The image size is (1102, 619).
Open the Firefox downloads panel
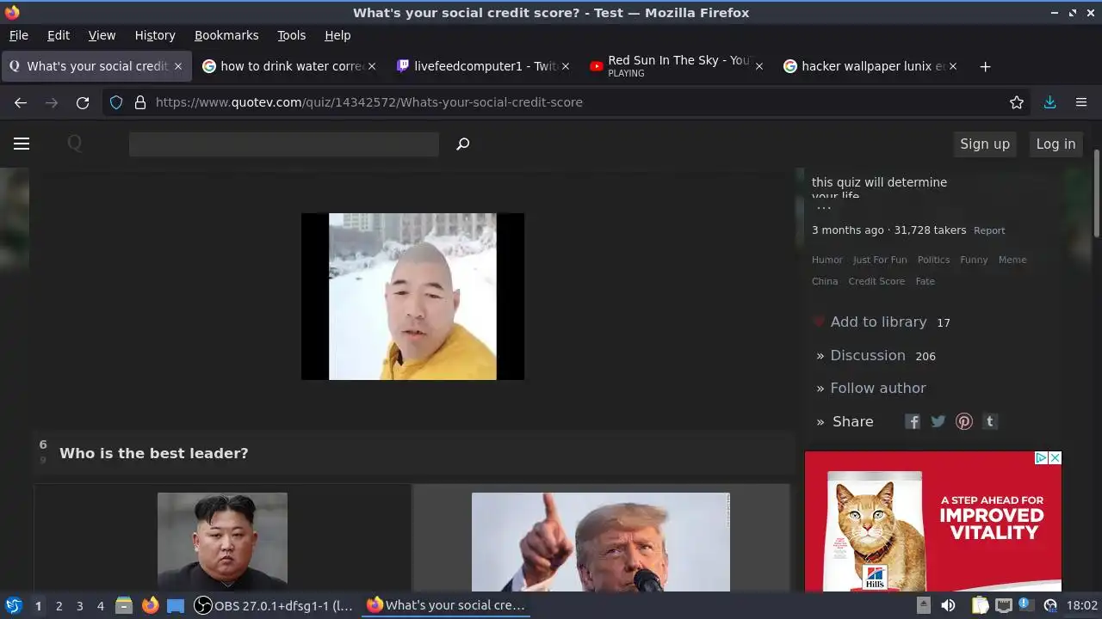point(1049,102)
